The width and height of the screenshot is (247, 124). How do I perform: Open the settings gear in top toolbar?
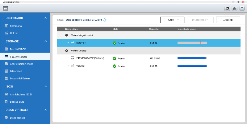coord(234,9)
